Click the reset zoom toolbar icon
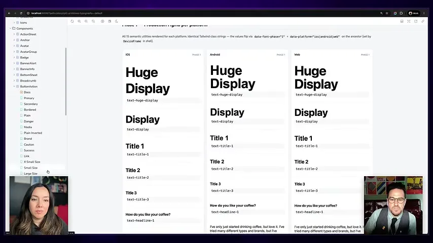The width and height of the screenshot is (433, 243). (93, 21)
